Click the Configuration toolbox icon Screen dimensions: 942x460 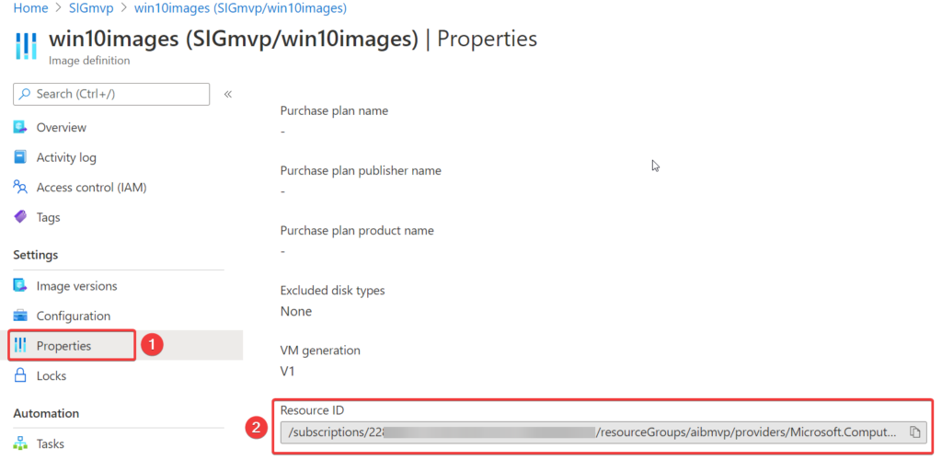(20, 316)
